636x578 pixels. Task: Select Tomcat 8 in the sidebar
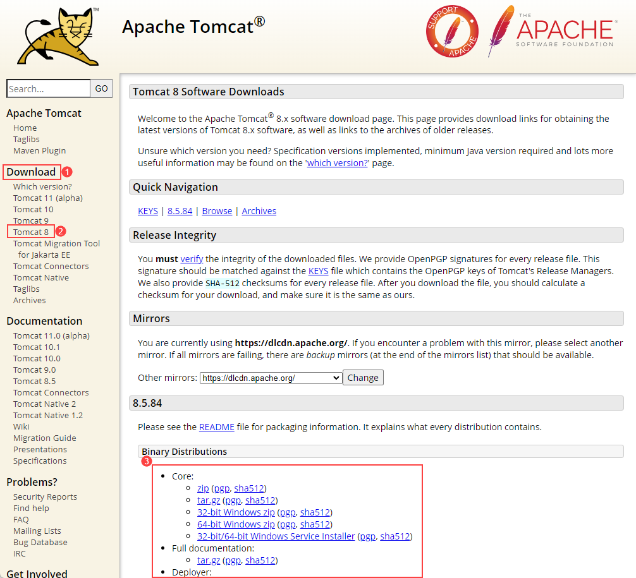(x=30, y=231)
